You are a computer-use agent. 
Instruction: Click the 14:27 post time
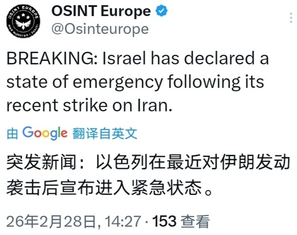tap(123, 222)
